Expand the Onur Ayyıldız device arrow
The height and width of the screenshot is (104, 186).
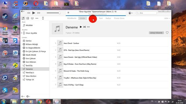pos(22,33)
